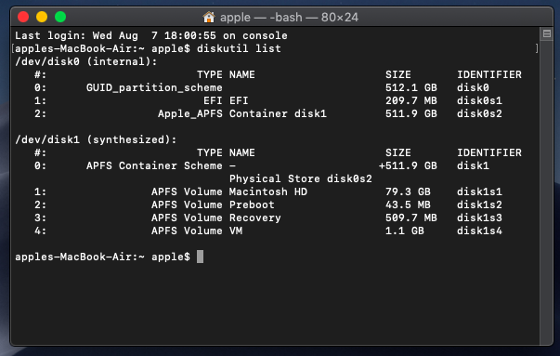This screenshot has height=356, width=560.
Task: Click the '43.5 MB' size value
Action: point(408,204)
